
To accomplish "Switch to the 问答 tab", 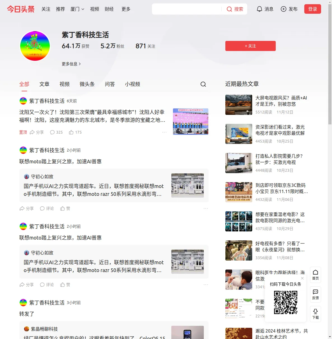I will tap(110, 84).
